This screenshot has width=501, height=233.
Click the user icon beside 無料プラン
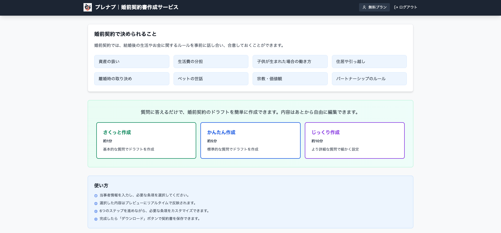pos(364,7)
